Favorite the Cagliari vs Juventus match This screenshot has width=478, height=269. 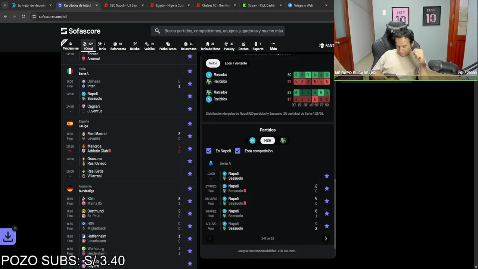[190, 109]
